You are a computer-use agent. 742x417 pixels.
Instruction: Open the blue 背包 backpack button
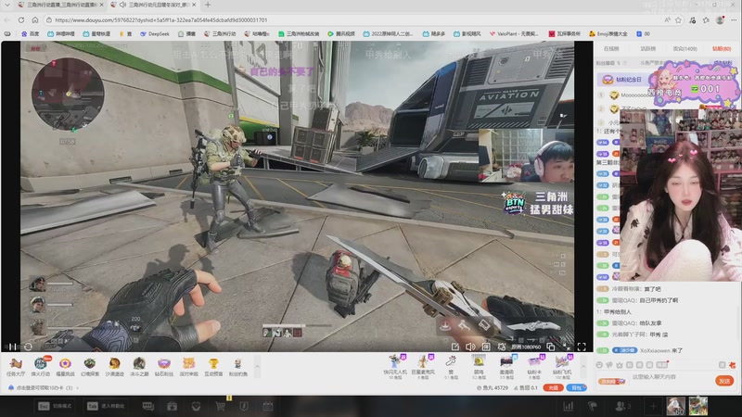[576, 387]
